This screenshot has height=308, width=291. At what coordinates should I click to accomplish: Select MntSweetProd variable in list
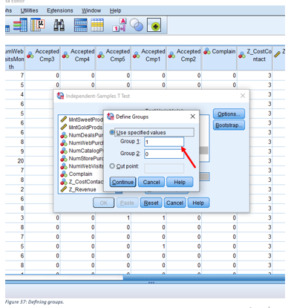[82, 119]
